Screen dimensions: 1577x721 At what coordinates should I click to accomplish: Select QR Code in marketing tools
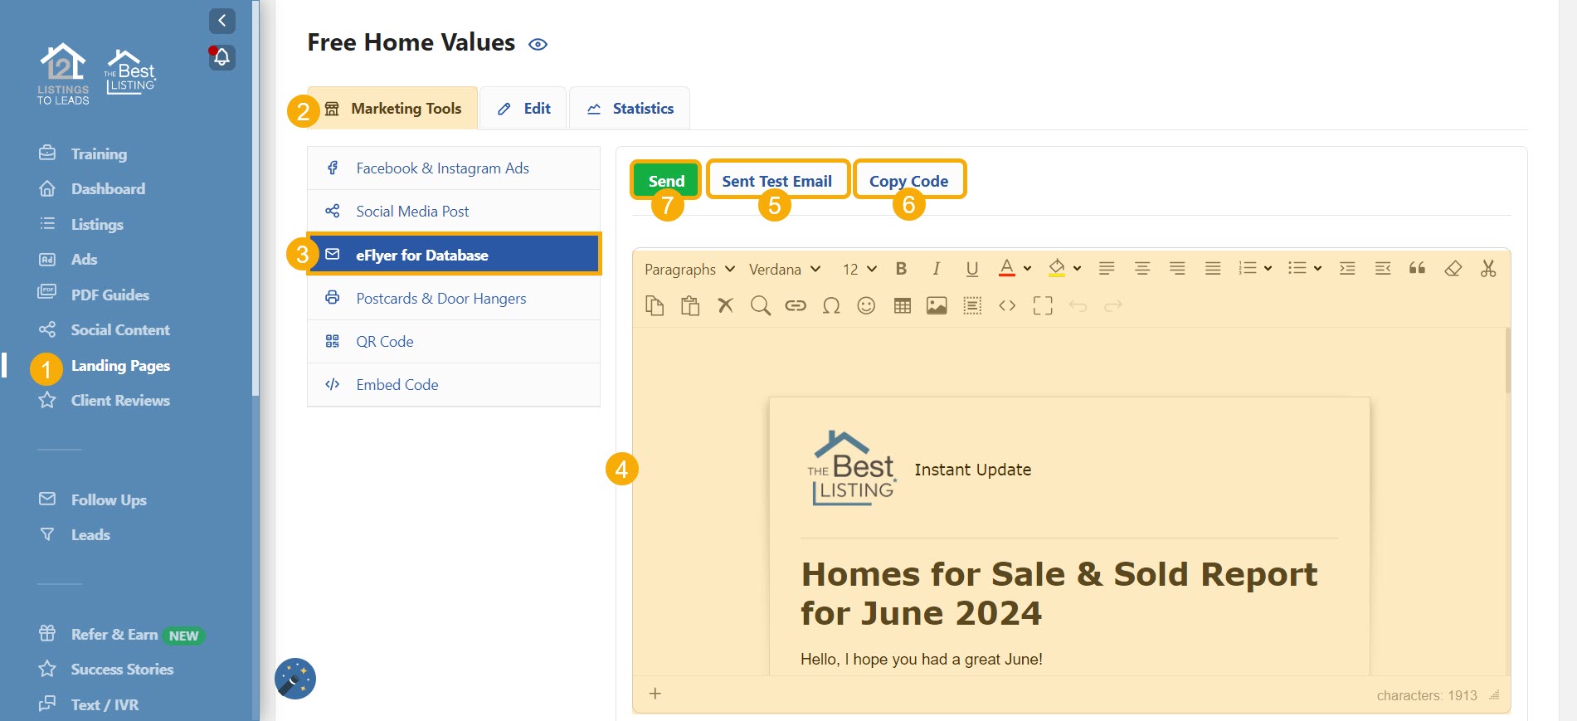coord(384,342)
